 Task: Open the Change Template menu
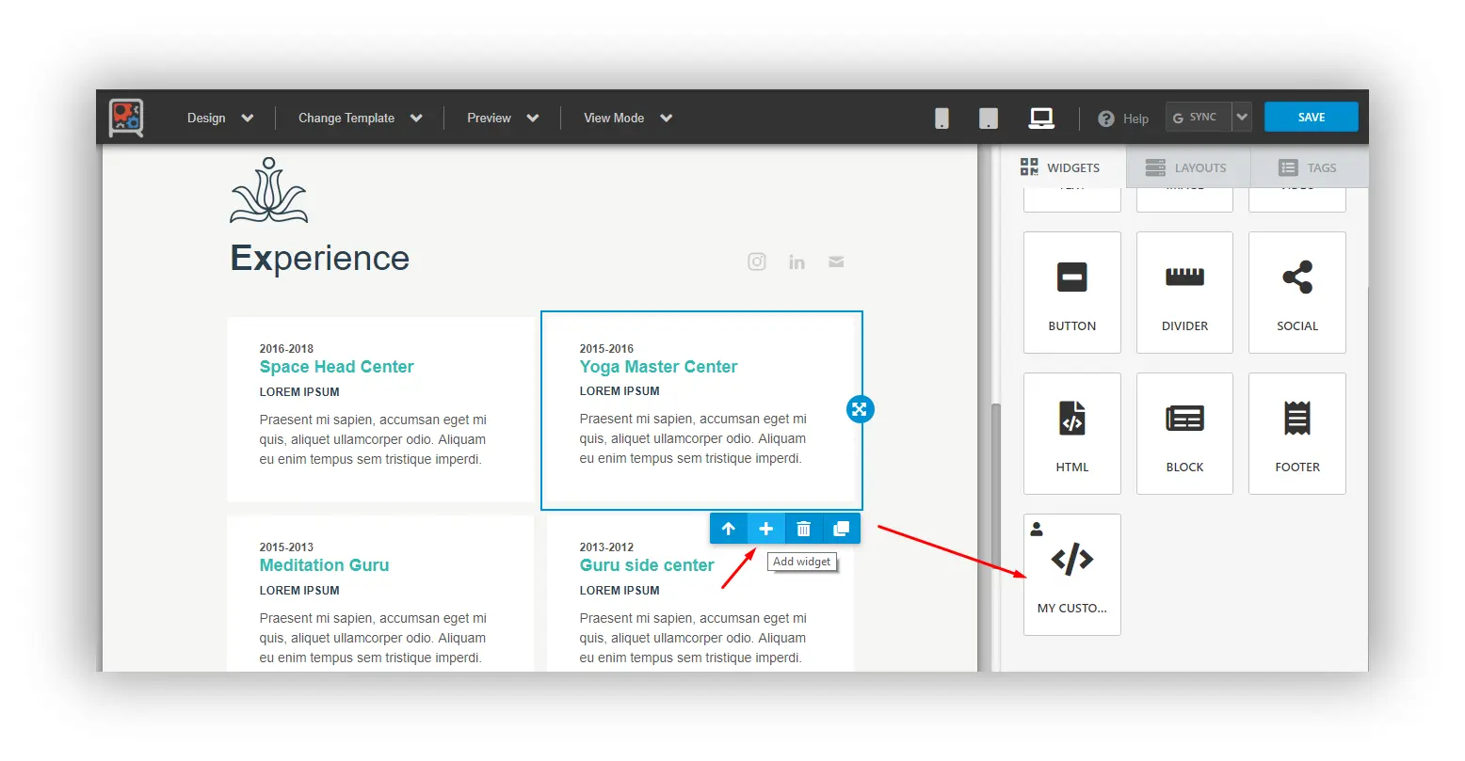pos(361,119)
